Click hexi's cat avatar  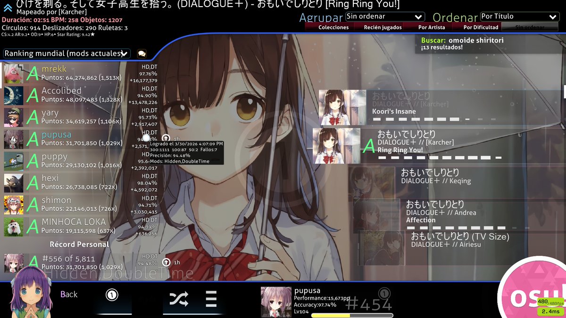click(14, 183)
